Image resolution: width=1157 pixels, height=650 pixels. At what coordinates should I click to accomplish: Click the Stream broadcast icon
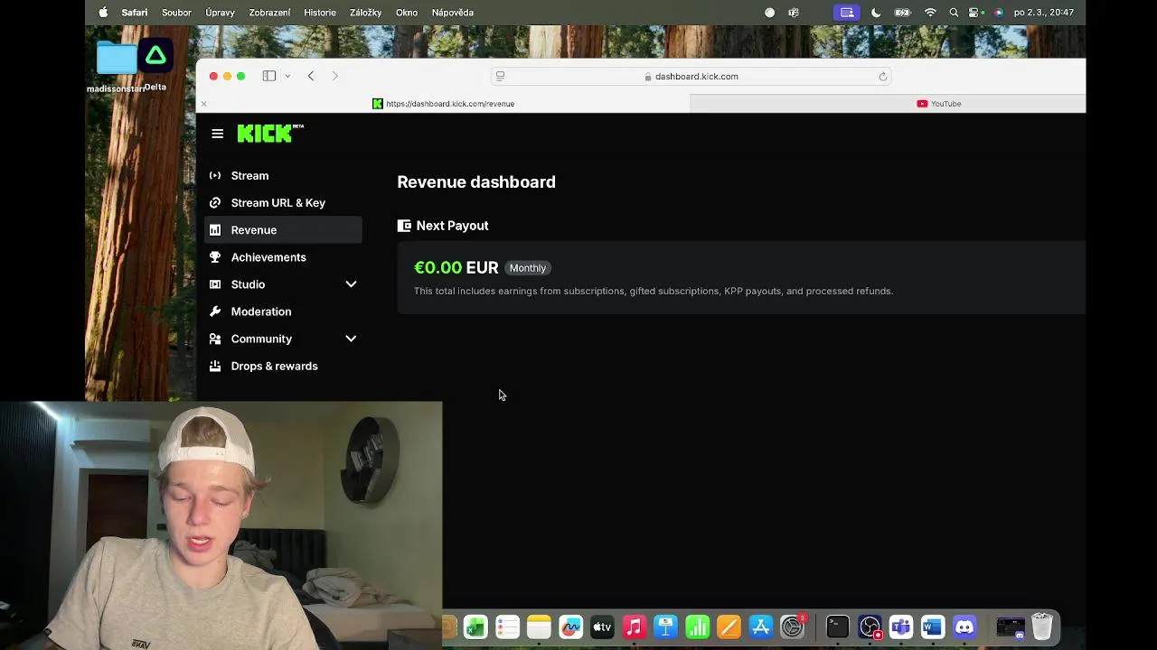(x=215, y=176)
